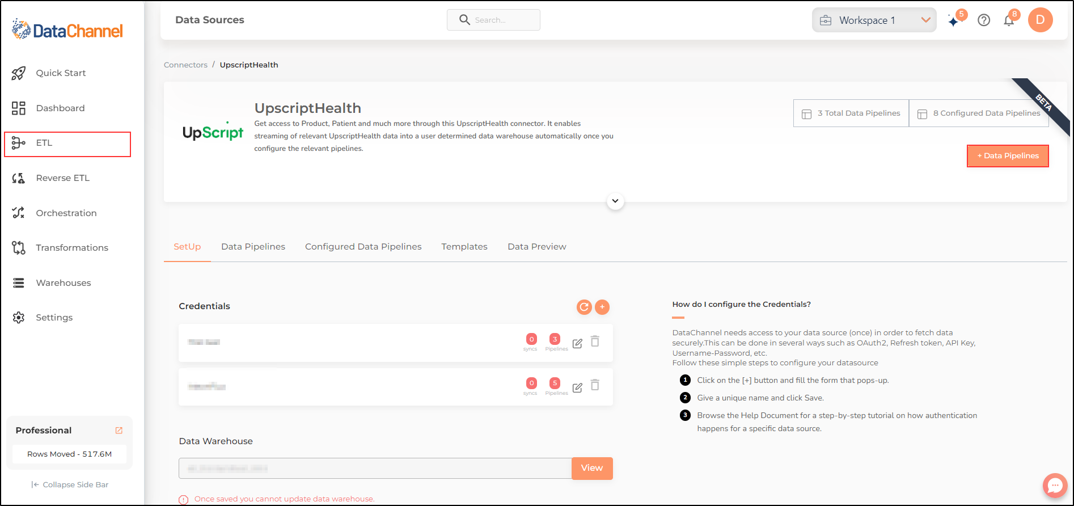Viewport: 1074px width, 506px height.
Task: Open the Warehouses page
Action: pyautogui.click(x=64, y=283)
